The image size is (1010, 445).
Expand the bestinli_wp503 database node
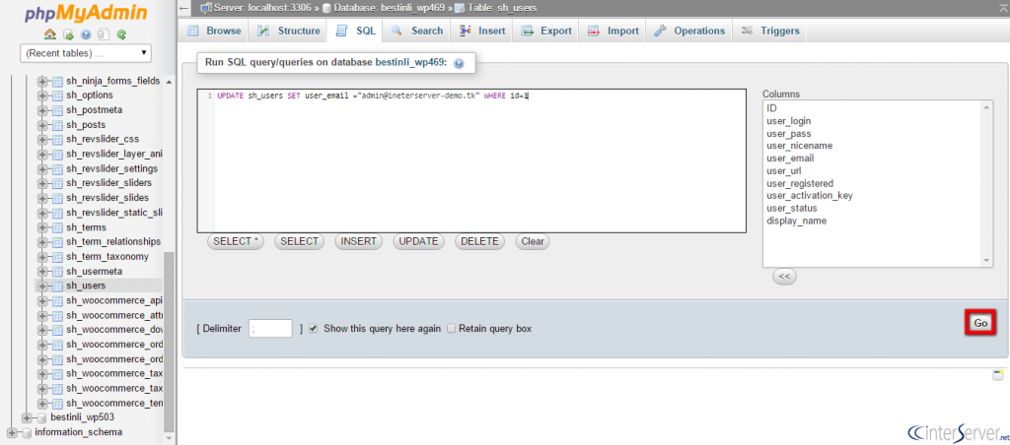pyautogui.click(x=28, y=417)
